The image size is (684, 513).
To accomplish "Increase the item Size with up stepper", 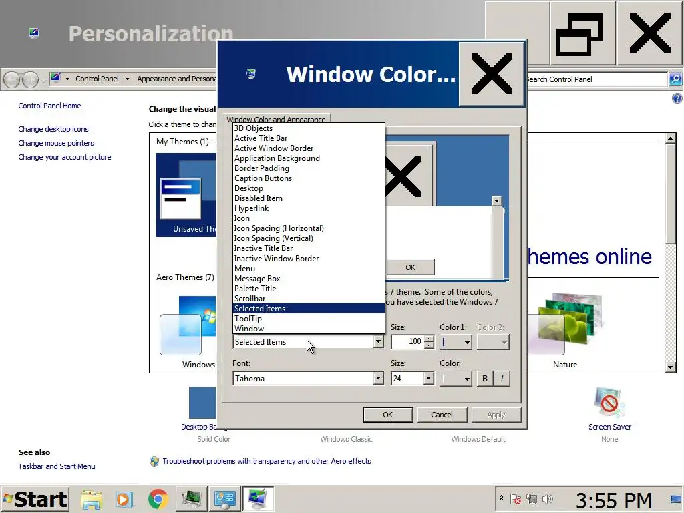I will 430,339.
